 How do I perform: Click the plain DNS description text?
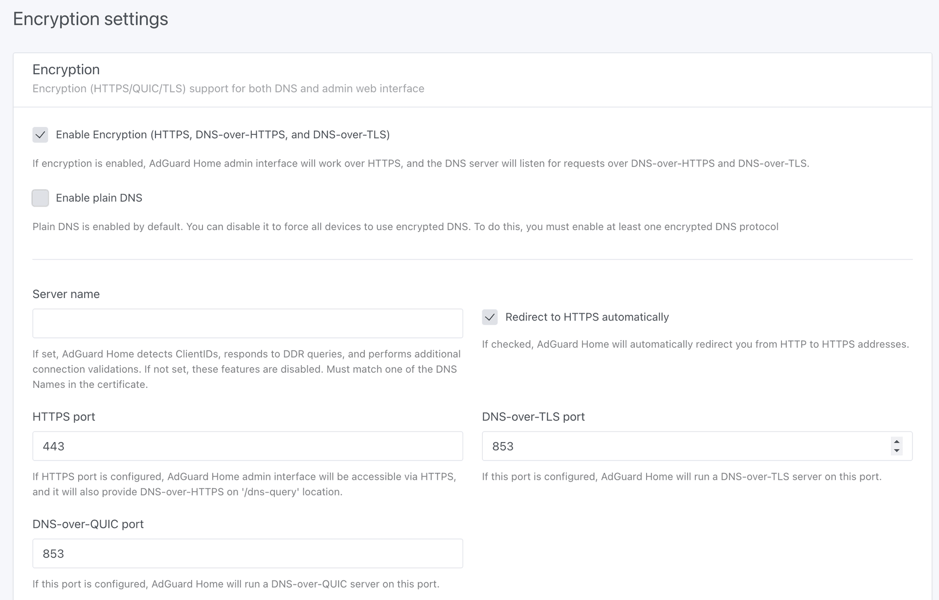tap(405, 227)
